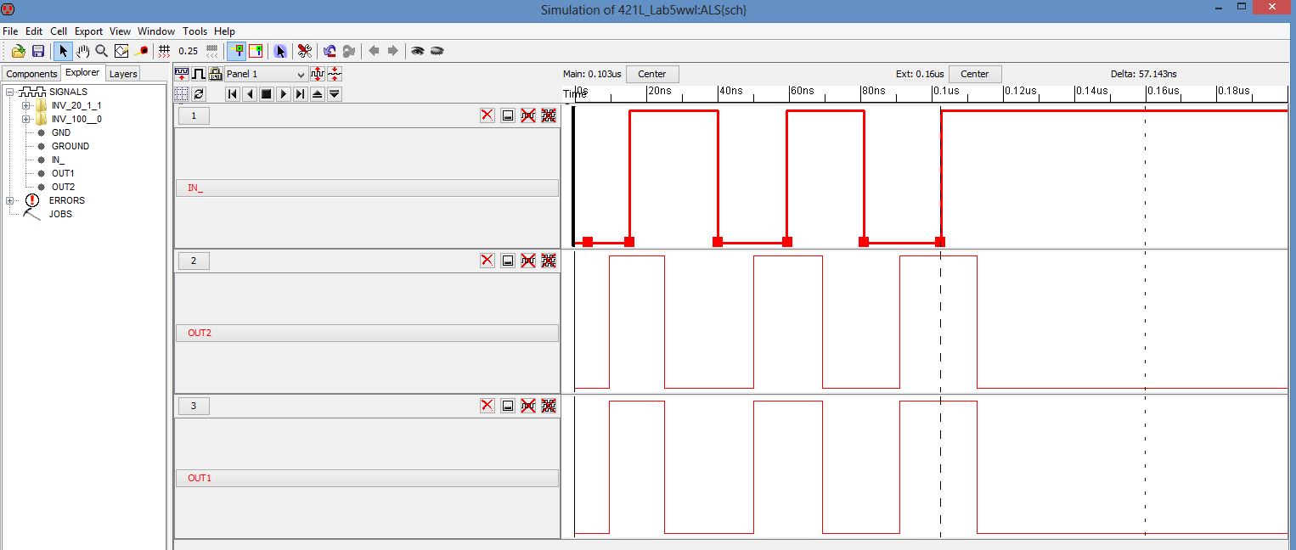Toggle Select Objects mode icon

[x=236, y=51]
